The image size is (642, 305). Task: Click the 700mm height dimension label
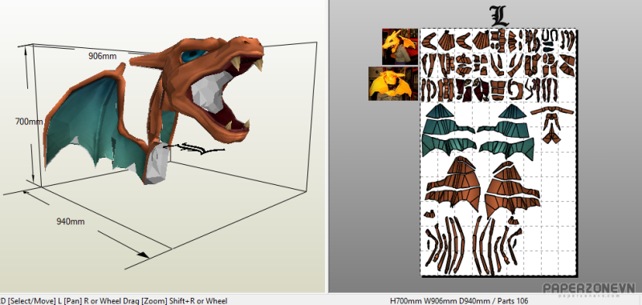click(29, 122)
